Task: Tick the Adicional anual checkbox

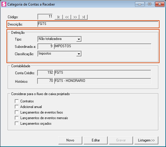Action: point(17,107)
